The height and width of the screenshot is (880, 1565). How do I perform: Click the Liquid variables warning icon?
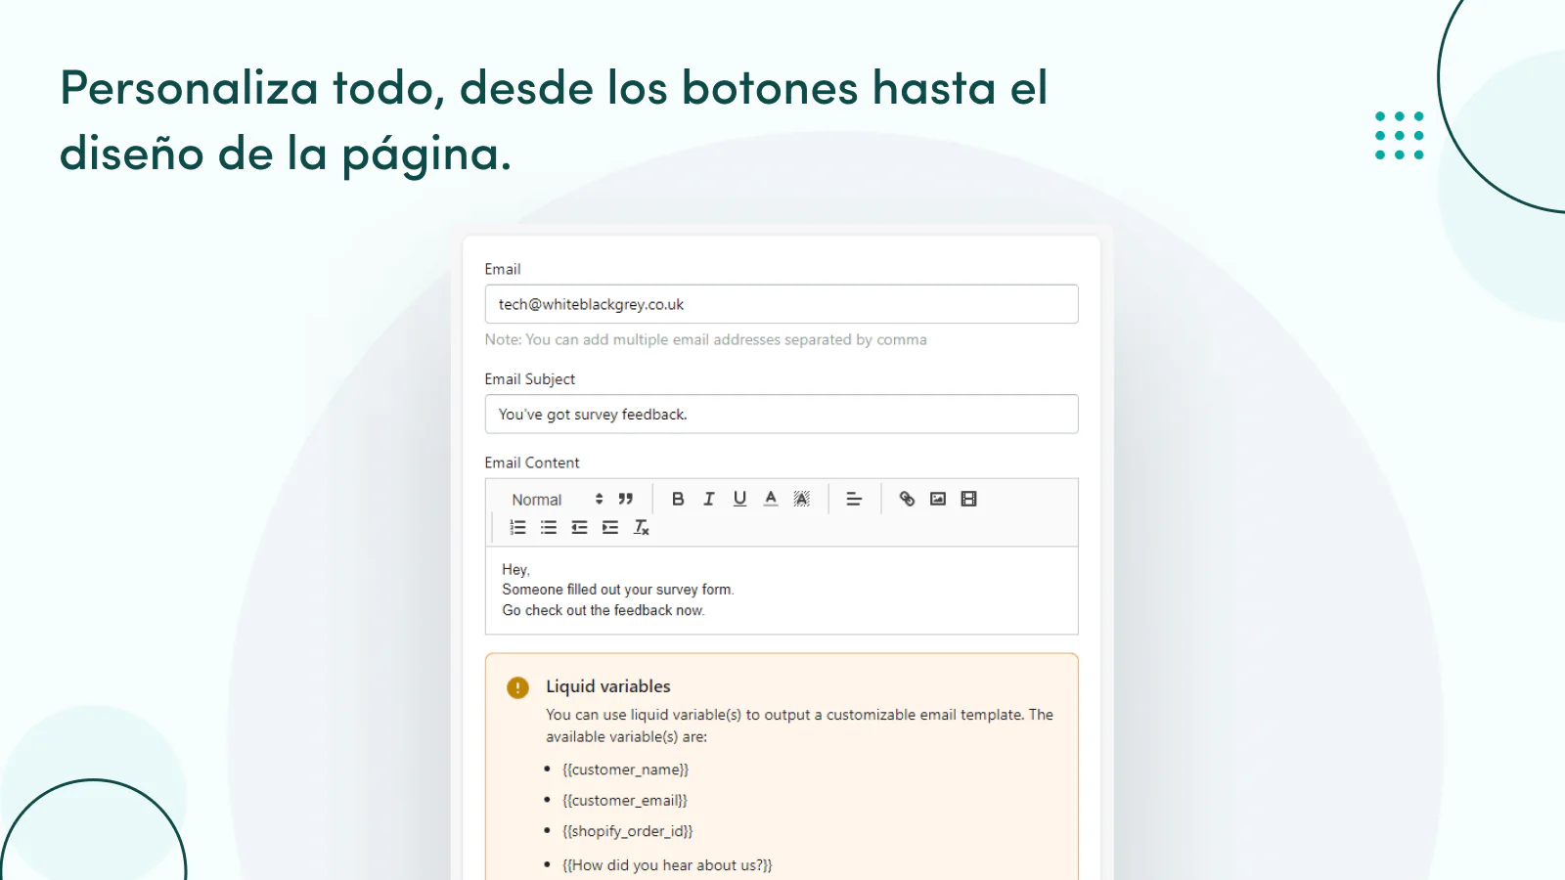pyautogui.click(x=517, y=687)
